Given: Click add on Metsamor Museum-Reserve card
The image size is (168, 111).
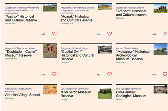Looking at the screenshot, I should point(154,75).
